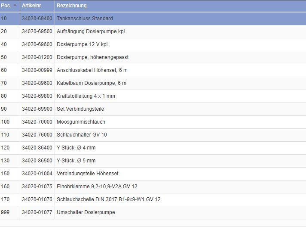
Task: Select Schlauchhalter GV 10 row
Action: click(82, 135)
